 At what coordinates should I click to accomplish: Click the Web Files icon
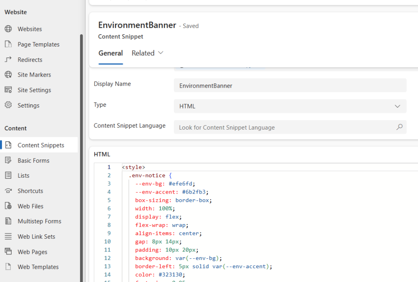click(8, 206)
